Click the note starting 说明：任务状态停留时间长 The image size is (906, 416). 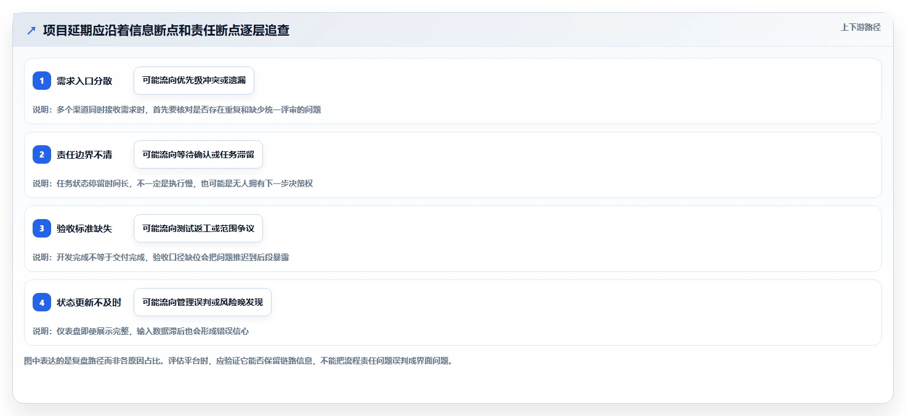(x=172, y=183)
